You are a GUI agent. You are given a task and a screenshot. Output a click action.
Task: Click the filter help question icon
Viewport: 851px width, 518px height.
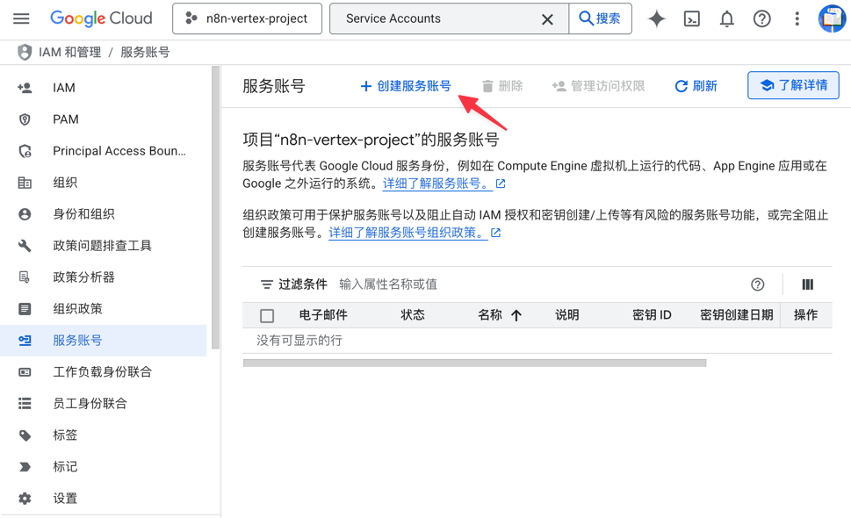tap(757, 284)
